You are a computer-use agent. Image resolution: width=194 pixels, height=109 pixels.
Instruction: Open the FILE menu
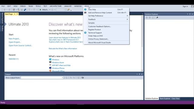3,6
